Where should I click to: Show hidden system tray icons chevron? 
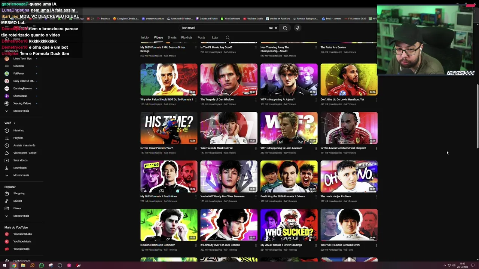(445, 265)
